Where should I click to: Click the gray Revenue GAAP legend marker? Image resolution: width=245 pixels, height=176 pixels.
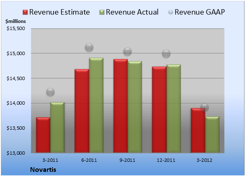(171, 12)
